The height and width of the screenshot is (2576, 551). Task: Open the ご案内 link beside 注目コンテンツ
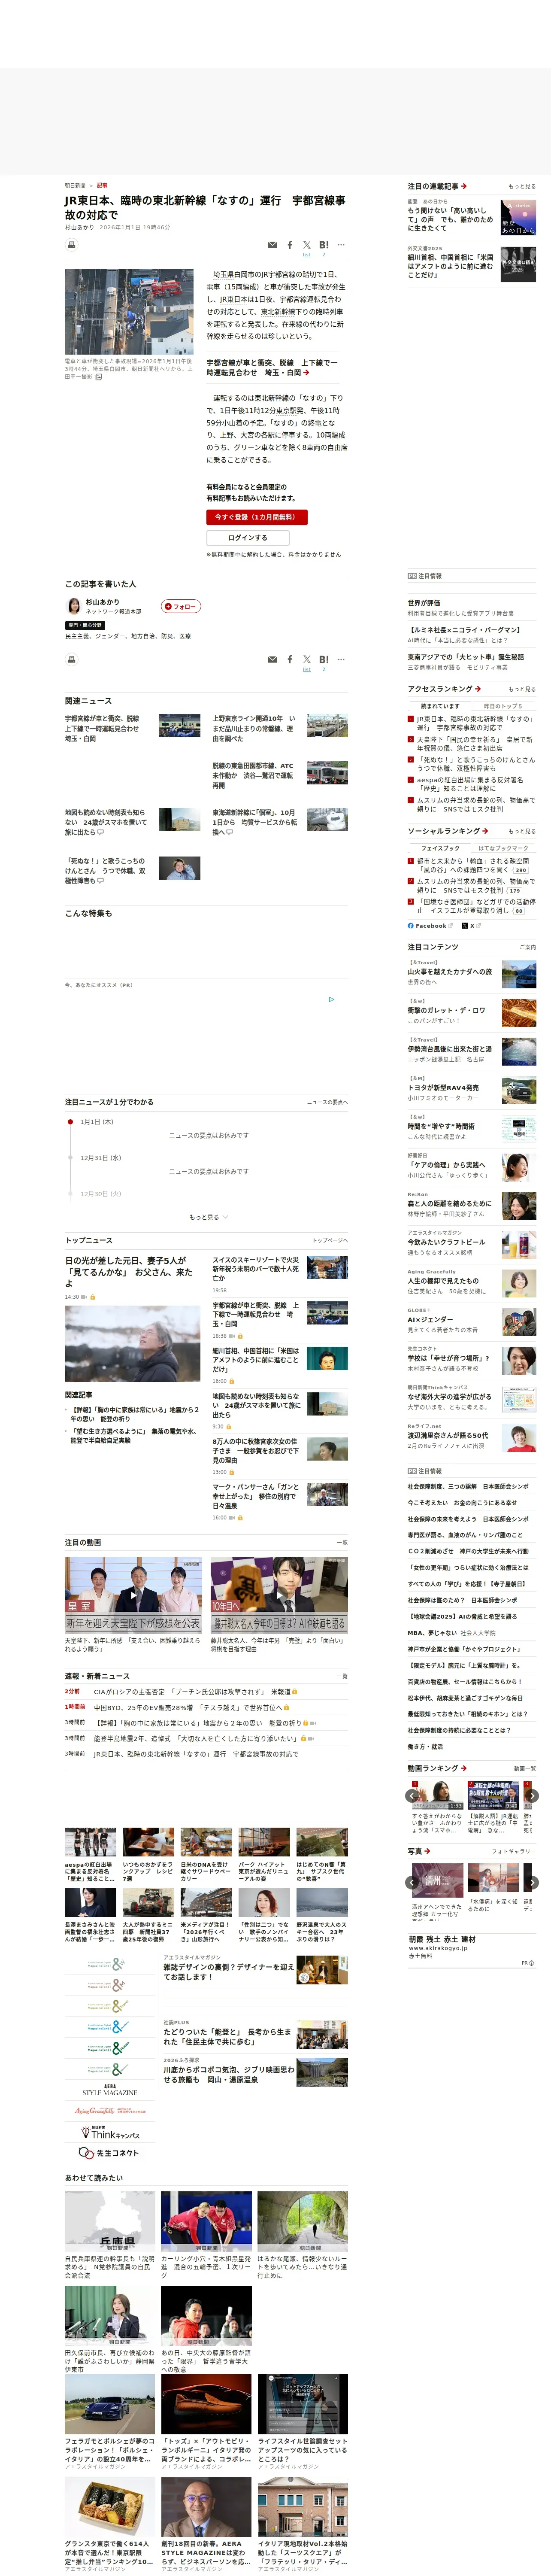pos(528,947)
